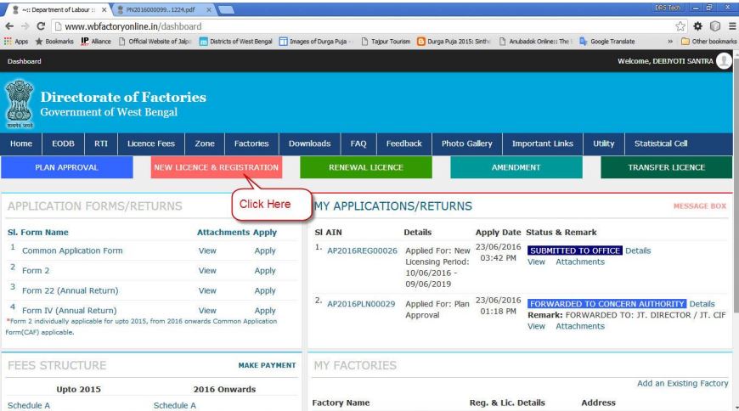
Task: Open a new browser tab
Action: pyautogui.click(x=227, y=9)
